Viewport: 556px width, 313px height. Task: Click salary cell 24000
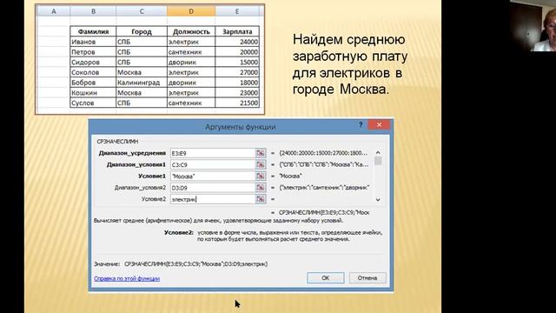click(x=237, y=42)
